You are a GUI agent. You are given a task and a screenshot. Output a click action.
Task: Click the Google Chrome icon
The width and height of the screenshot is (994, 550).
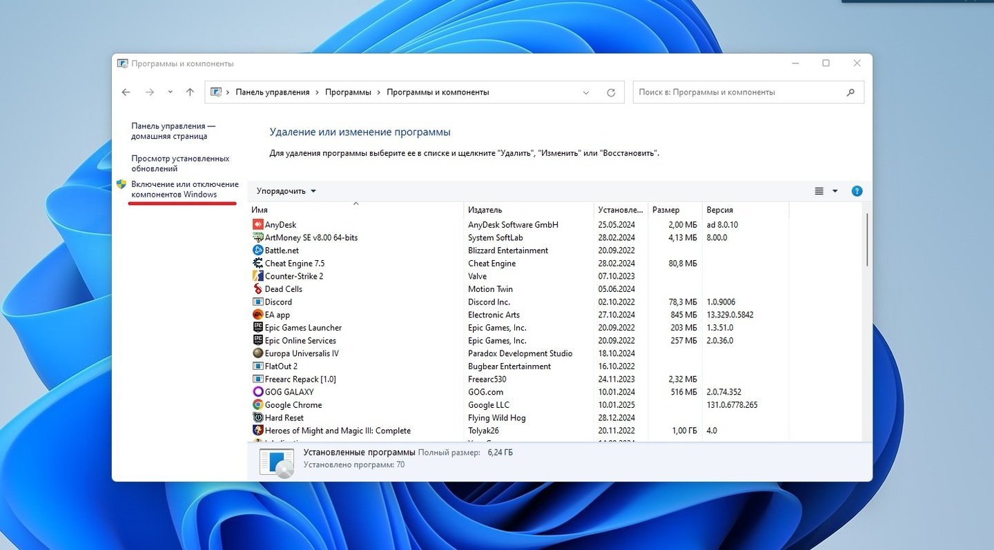click(x=258, y=405)
